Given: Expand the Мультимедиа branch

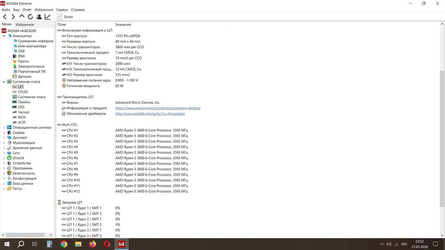Looking at the screenshot, I should point(4,143).
